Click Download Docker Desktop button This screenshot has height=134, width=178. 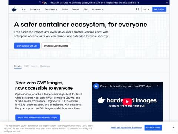[x=56, y=46]
